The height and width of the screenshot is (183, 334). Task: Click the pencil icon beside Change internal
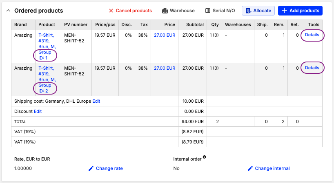coord(250,168)
